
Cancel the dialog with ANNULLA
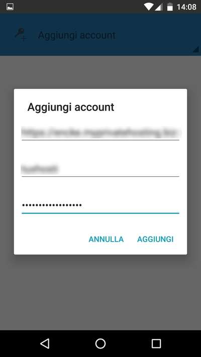(106, 239)
